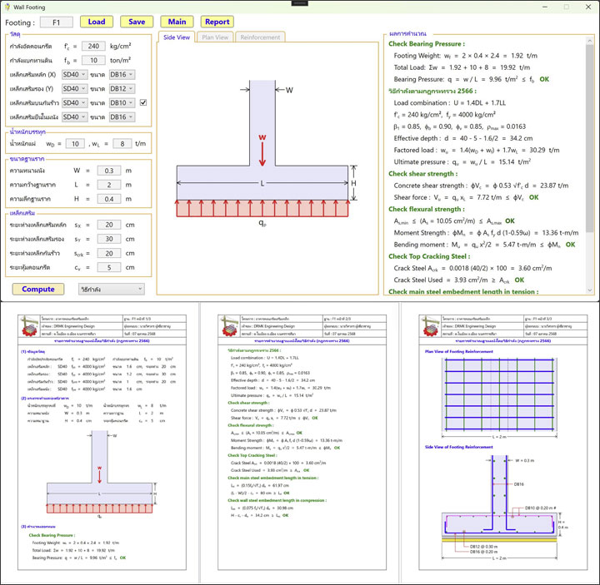This screenshot has height=585, width=600.
Task: Open the SD40 grade dropdown for main steel (X)
Action: pos(74,75)
